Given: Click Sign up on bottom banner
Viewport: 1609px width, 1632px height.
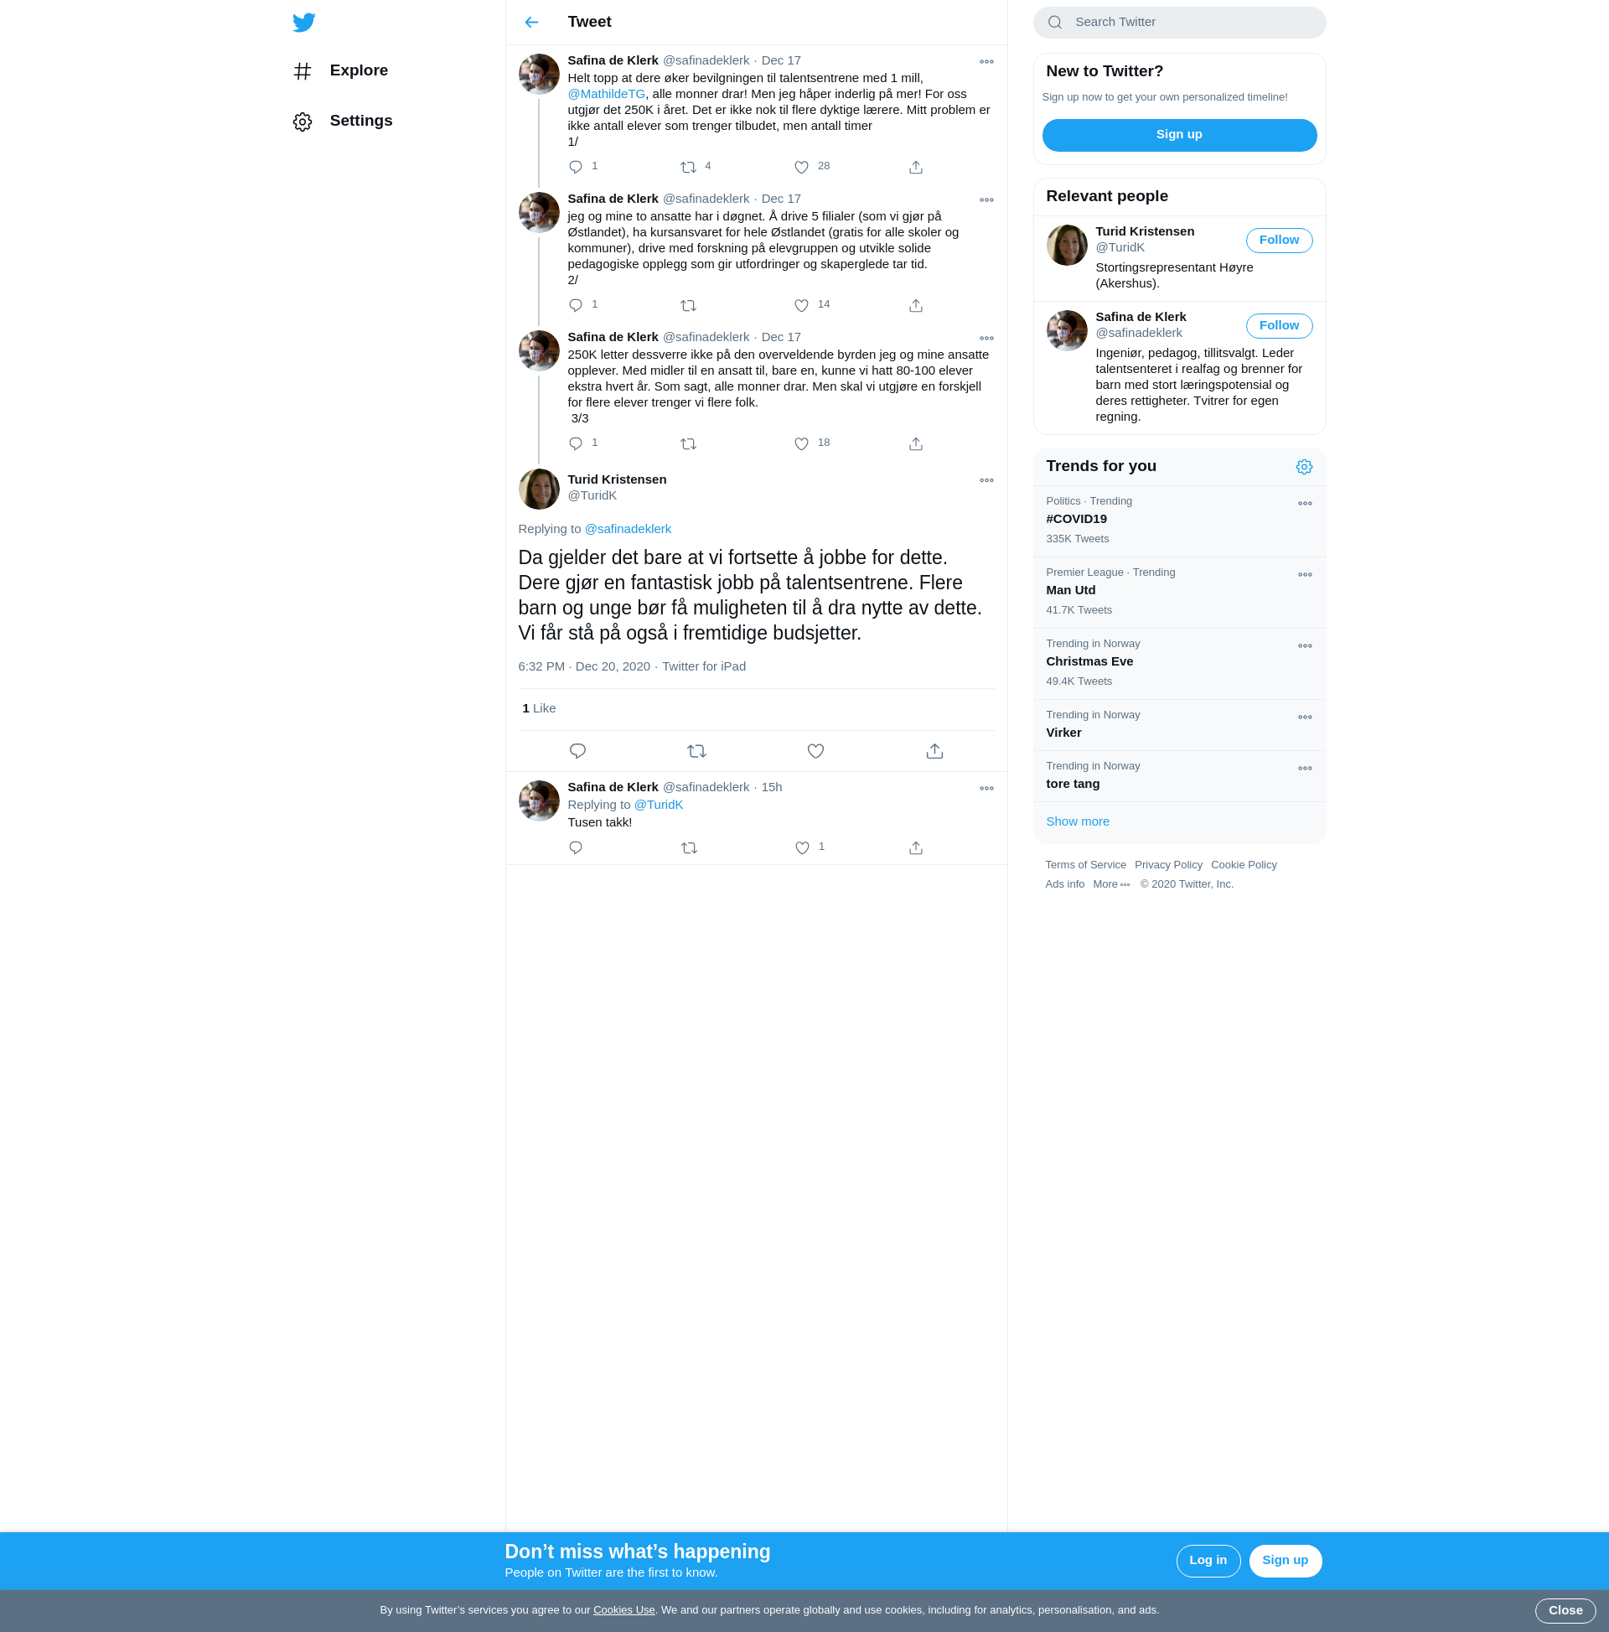Looking at the screenshot, I should [1285, 1560].
